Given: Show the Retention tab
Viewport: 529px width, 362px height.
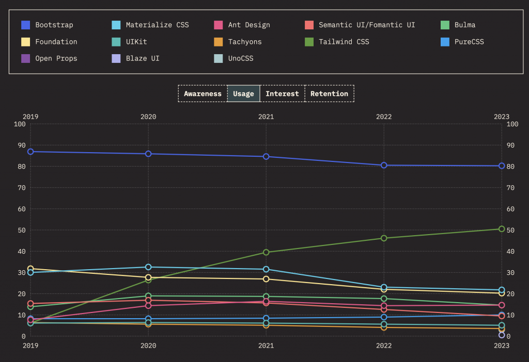Looking at the screenshot, I should point(329,94).
